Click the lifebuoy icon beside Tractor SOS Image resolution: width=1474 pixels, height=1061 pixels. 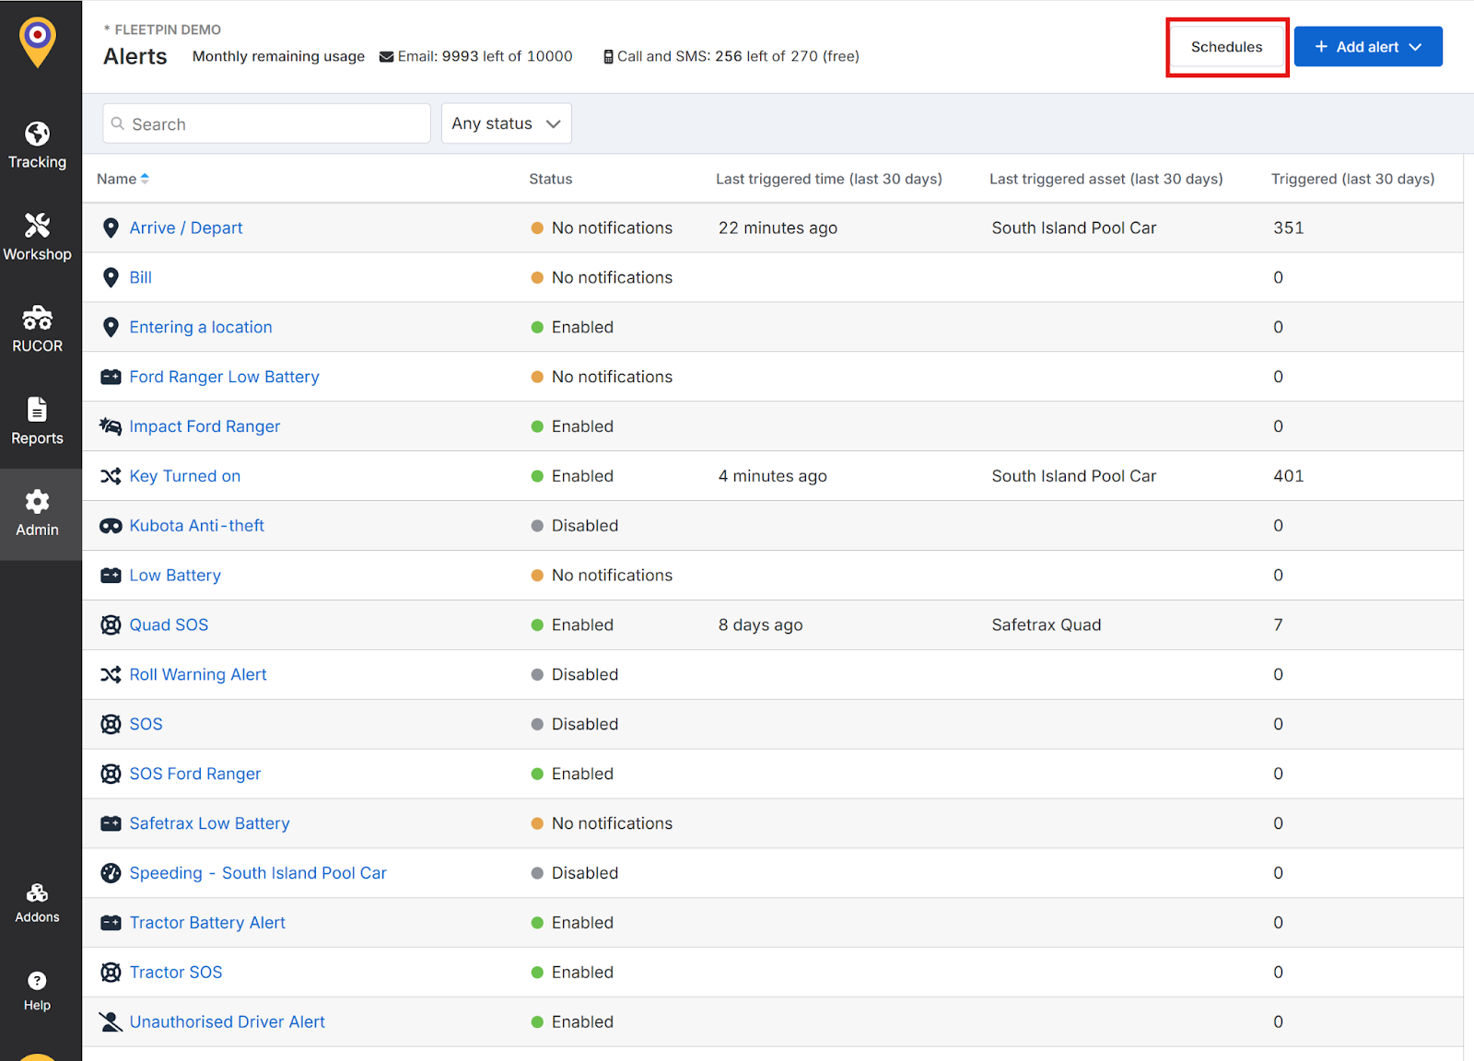click(x=111, y=973)
